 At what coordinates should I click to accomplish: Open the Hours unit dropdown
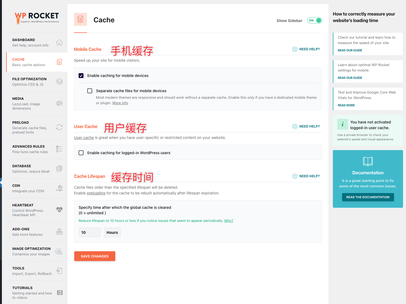(112, 232)
